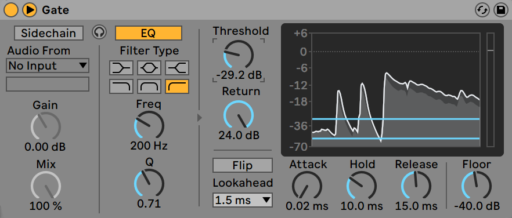Click the Hot-Swap preset icon
This screenshot has width=512, height=218.
click(482, 10)
